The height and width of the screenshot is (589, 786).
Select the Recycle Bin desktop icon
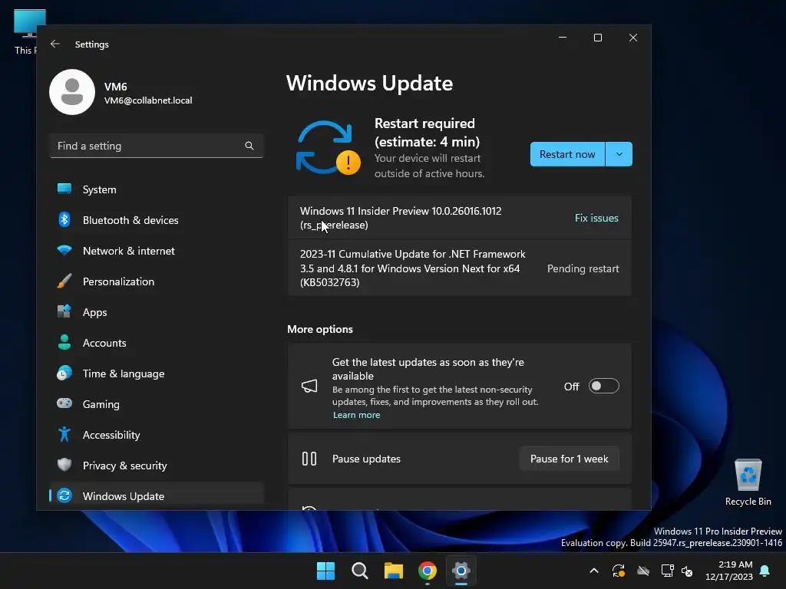click(748, 482)
